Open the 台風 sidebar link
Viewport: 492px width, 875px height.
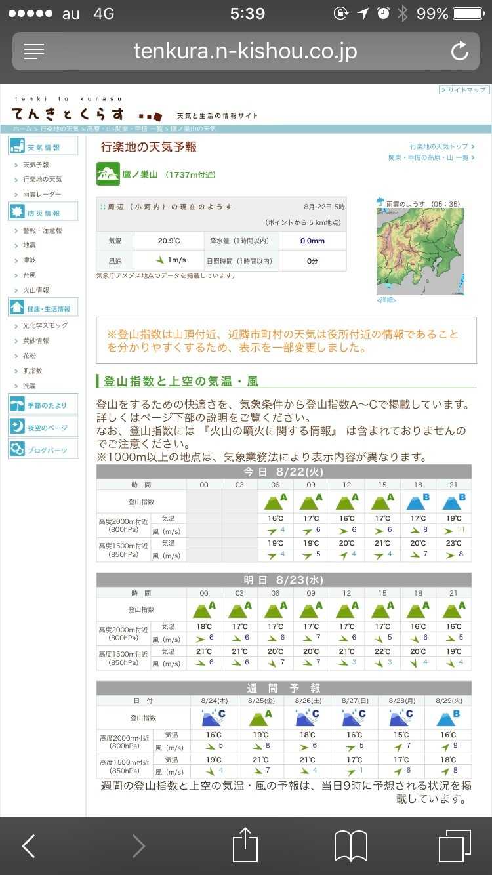click(x=29, y=275)
